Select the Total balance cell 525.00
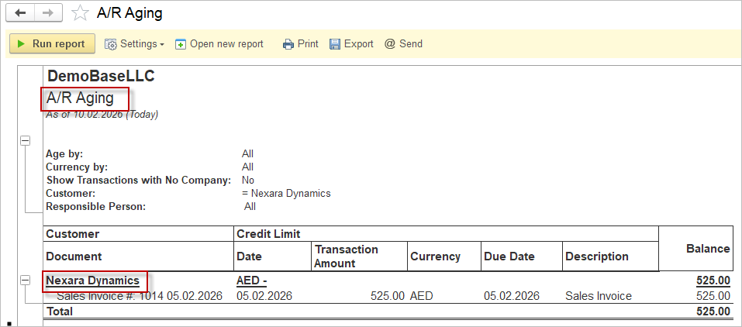This screenshot has width=742, height=327. tap(713, 312)
